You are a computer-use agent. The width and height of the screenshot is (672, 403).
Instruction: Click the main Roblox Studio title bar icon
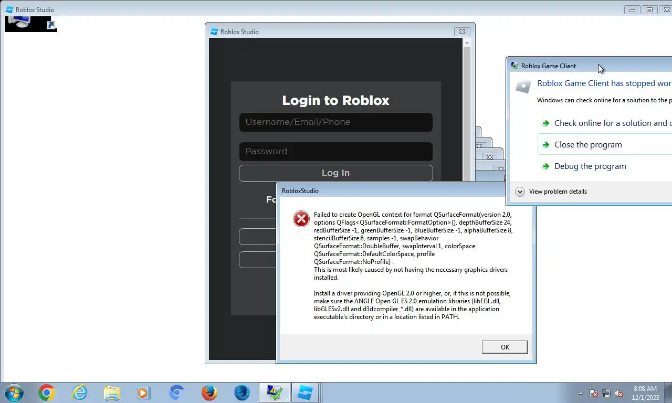pyautogui.click(x=9, y=9)
